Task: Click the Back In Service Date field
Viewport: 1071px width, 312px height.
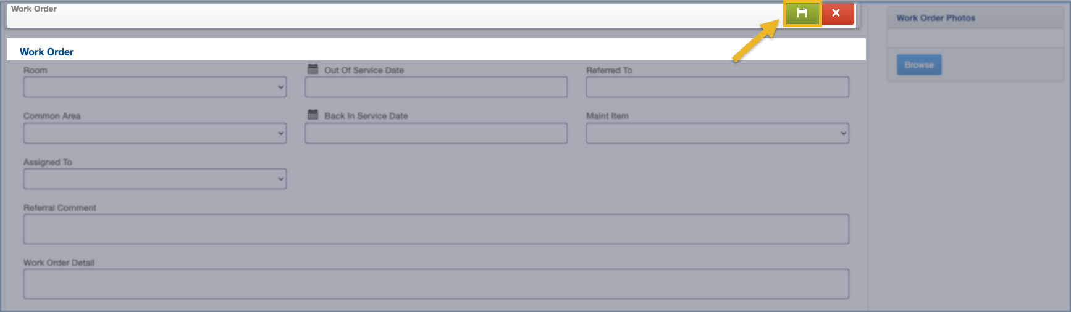Action: (436, 133)
